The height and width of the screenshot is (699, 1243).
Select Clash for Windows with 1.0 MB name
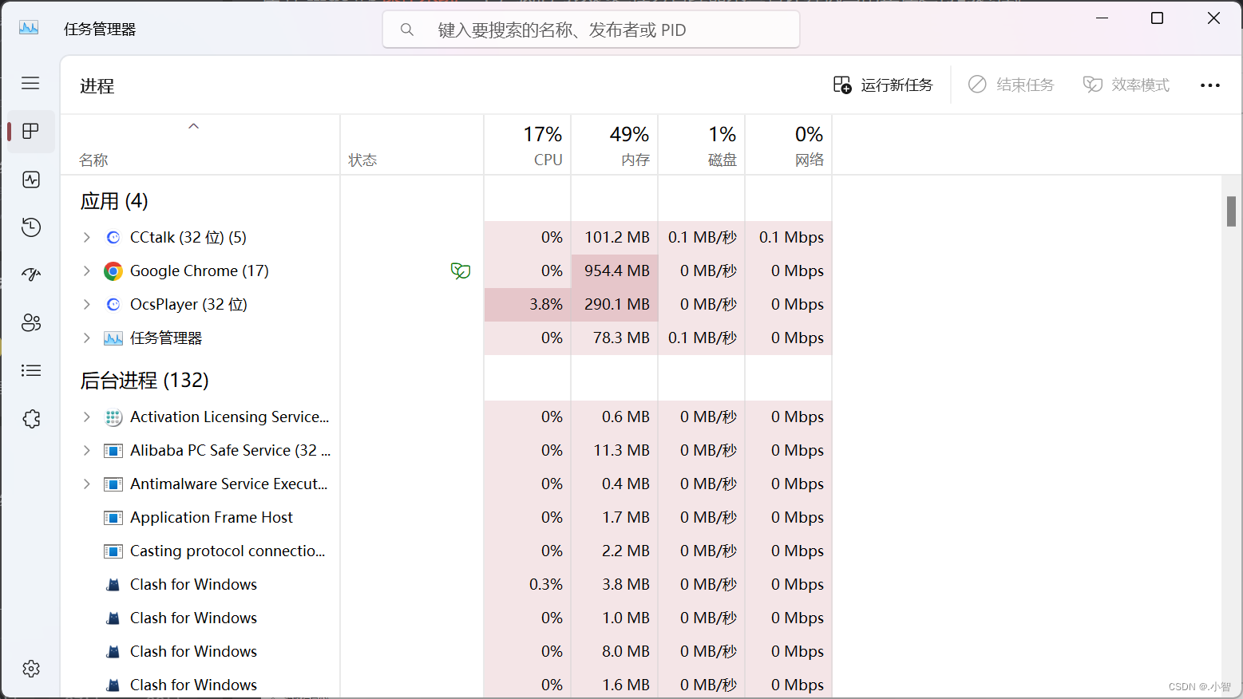pyautogui.click(x=193, y=618)
